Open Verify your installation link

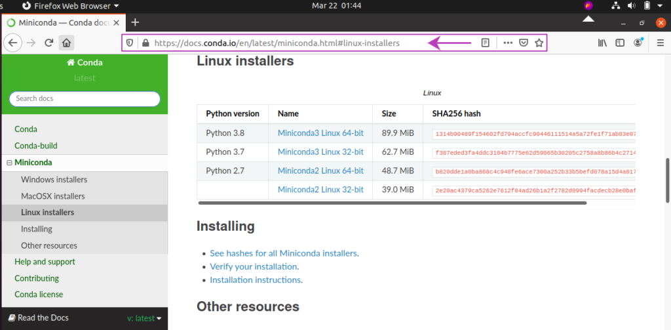tap(254, 266)
